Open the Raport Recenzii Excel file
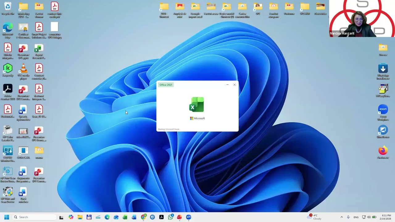Screen dimensions: 395x222 tap(39, 51)
